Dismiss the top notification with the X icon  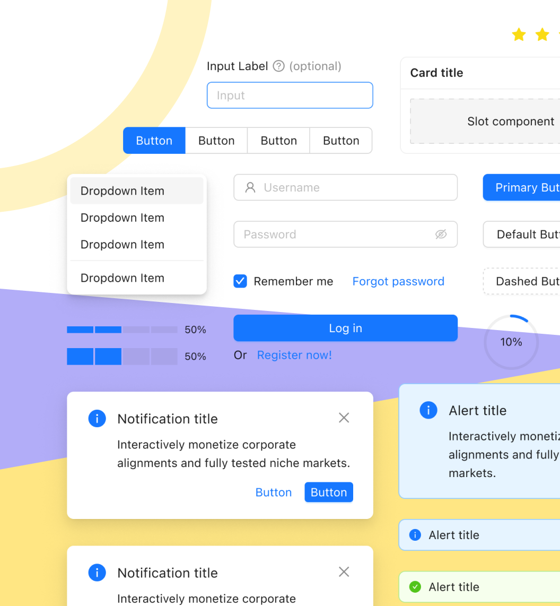(344, 418)
